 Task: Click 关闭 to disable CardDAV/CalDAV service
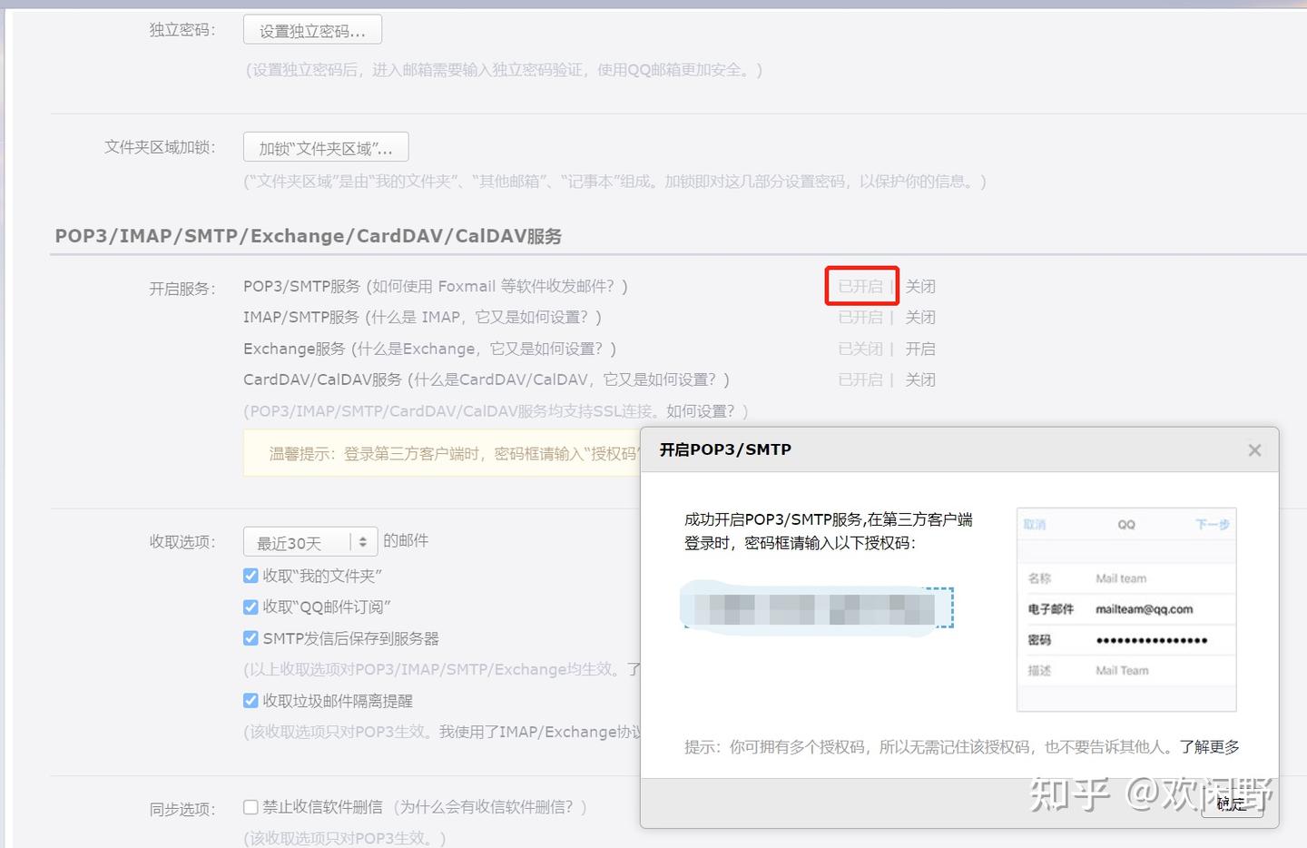pyautogui.click(x=920, y=380)
